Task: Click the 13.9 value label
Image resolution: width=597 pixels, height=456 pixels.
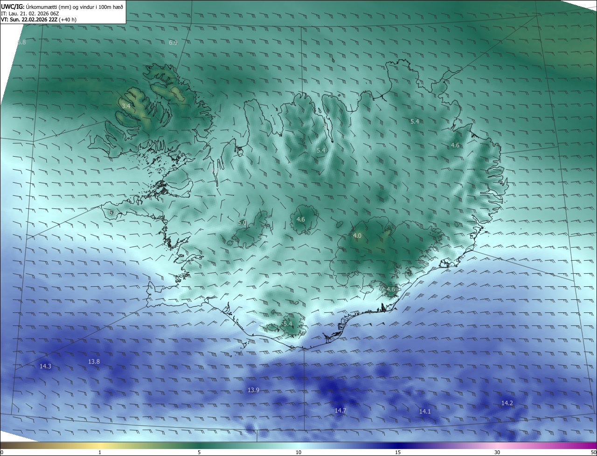Action: tap(253, 390)
